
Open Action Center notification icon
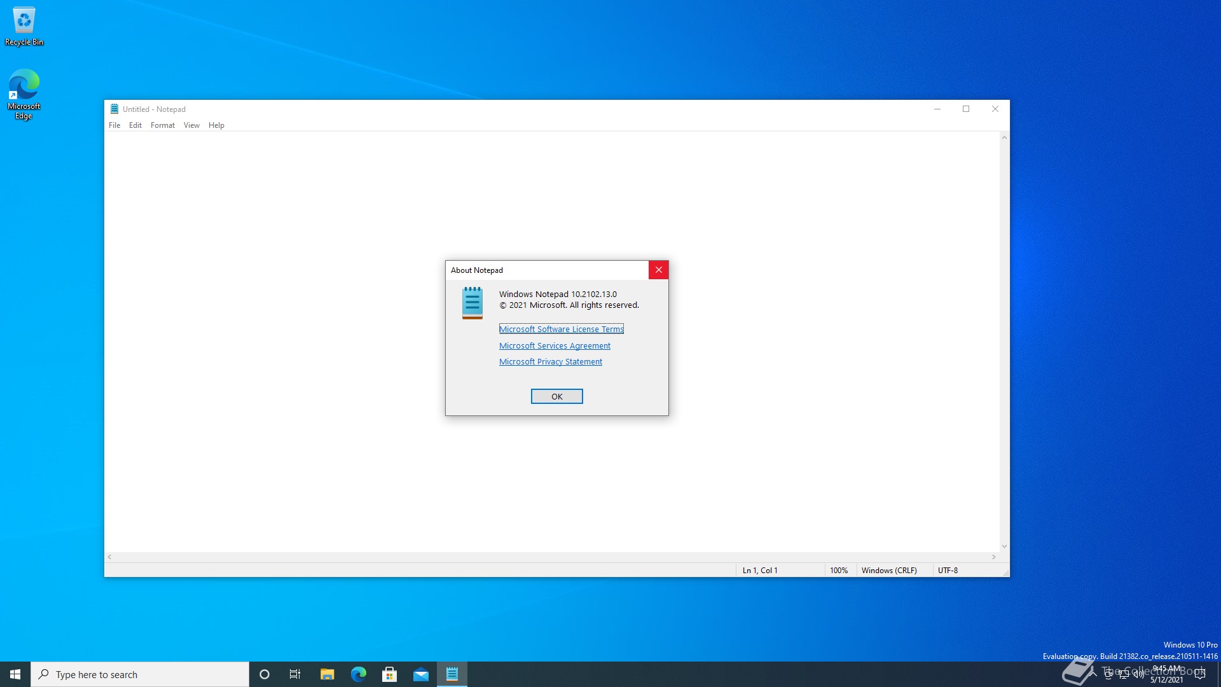click(x=1200, y=674)
